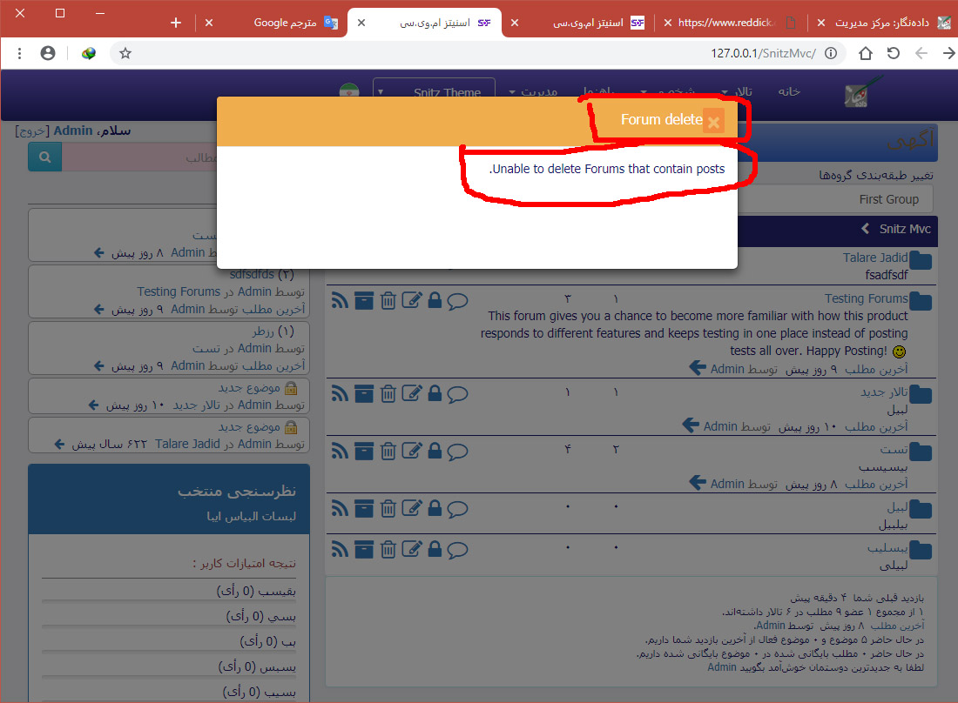Click edit icon in Testing Forums row
Screen dimensions: 958x703
coord(412,301)
